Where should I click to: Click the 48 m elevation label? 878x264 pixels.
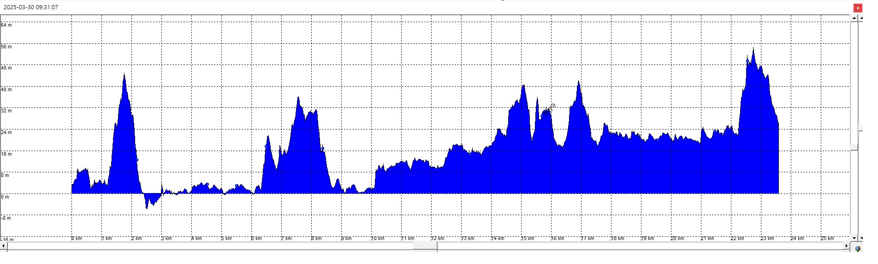pos(6,68)
